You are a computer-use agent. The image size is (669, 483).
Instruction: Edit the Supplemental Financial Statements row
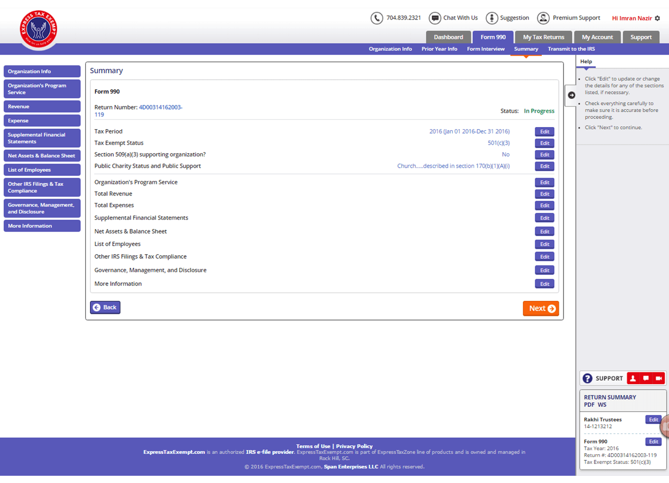[x=544, y=218]
